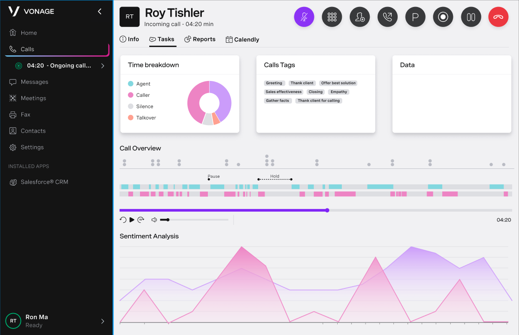Start recording the call
Image resolution: width=519 pixels, height=335 pixels.
(443, 17)
